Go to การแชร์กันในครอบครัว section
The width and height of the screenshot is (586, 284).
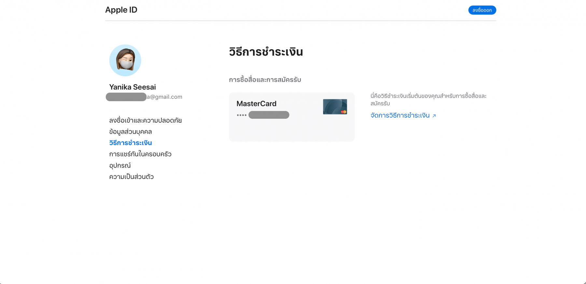[140, 154]
